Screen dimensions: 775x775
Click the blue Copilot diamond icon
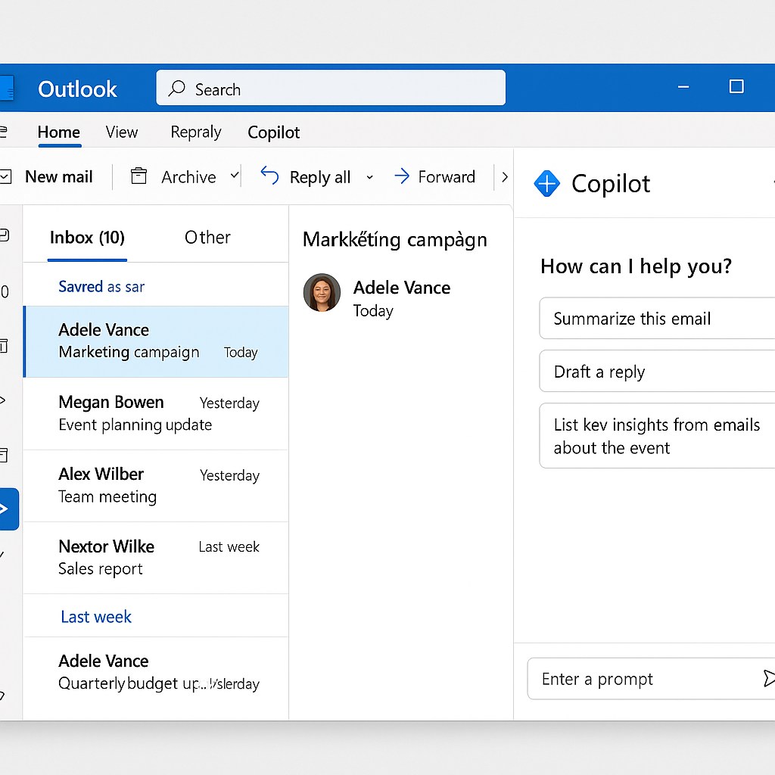coord(546,183)
